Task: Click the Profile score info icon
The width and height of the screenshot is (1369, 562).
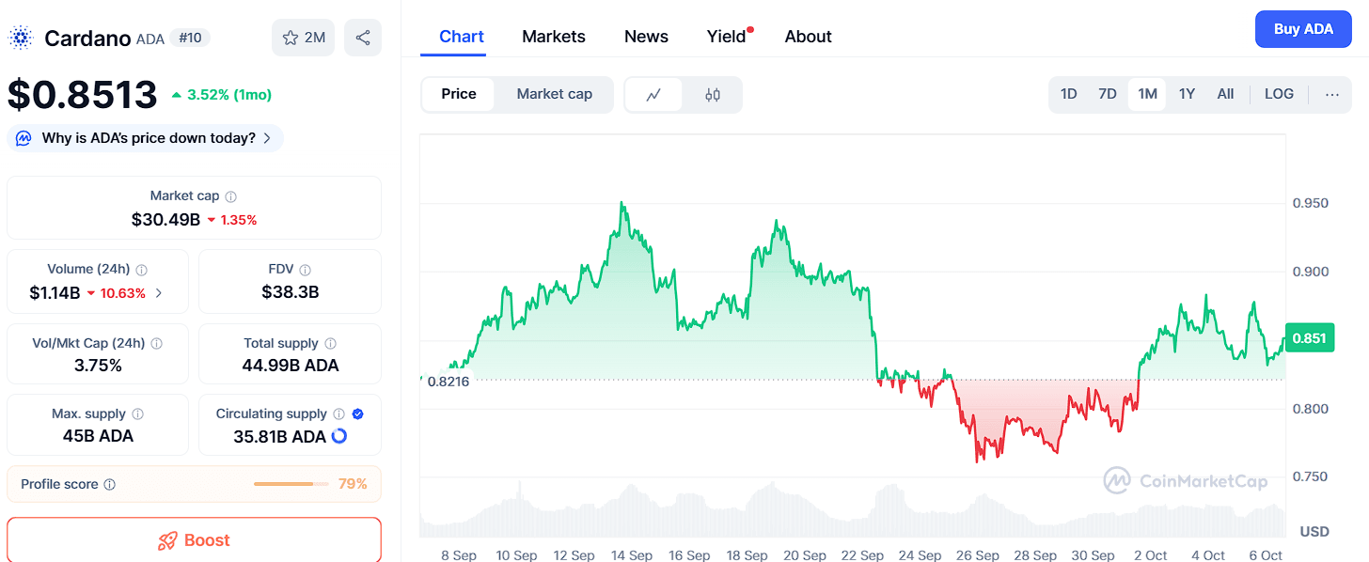Action: point(110,485)
